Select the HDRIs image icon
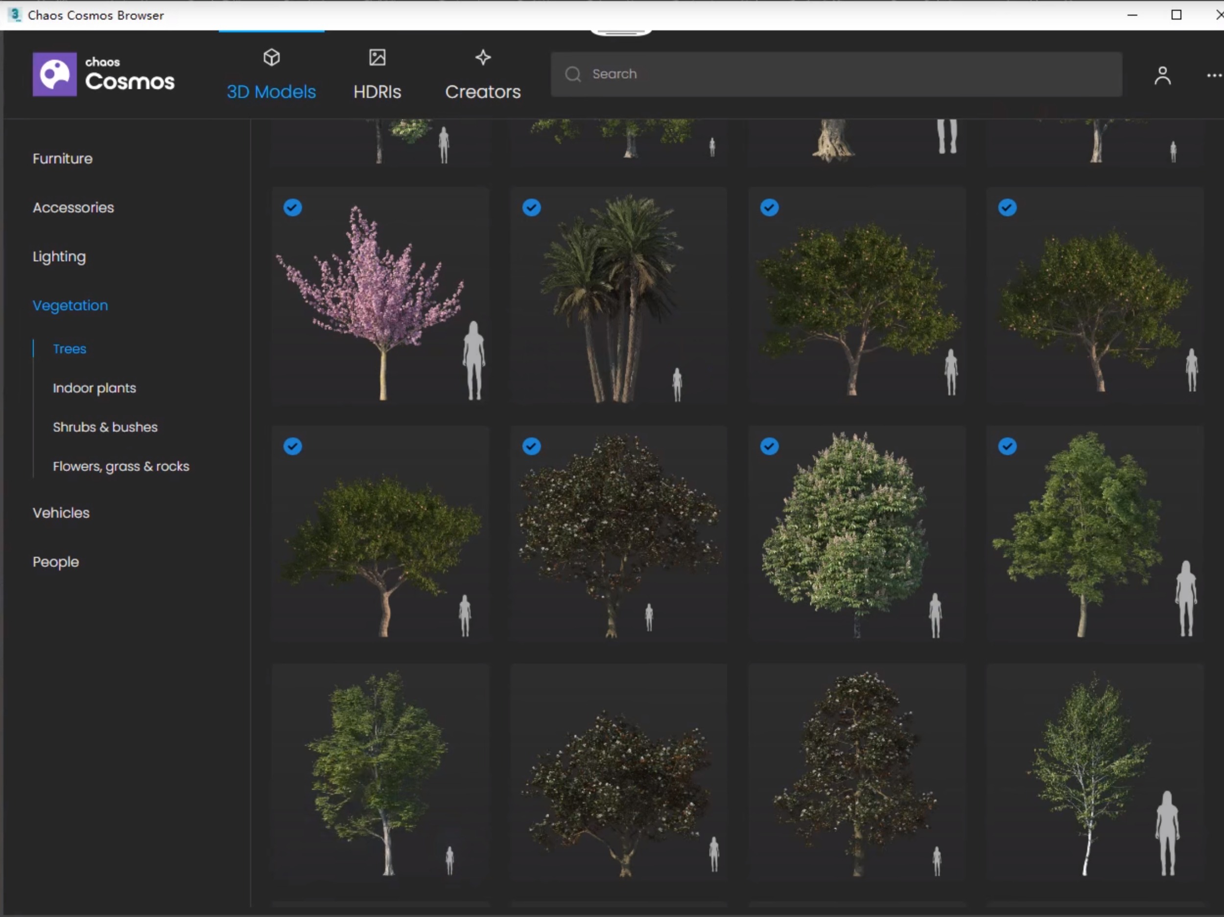The height and width of the screenshot is (917, 1224). pos(377,58)
